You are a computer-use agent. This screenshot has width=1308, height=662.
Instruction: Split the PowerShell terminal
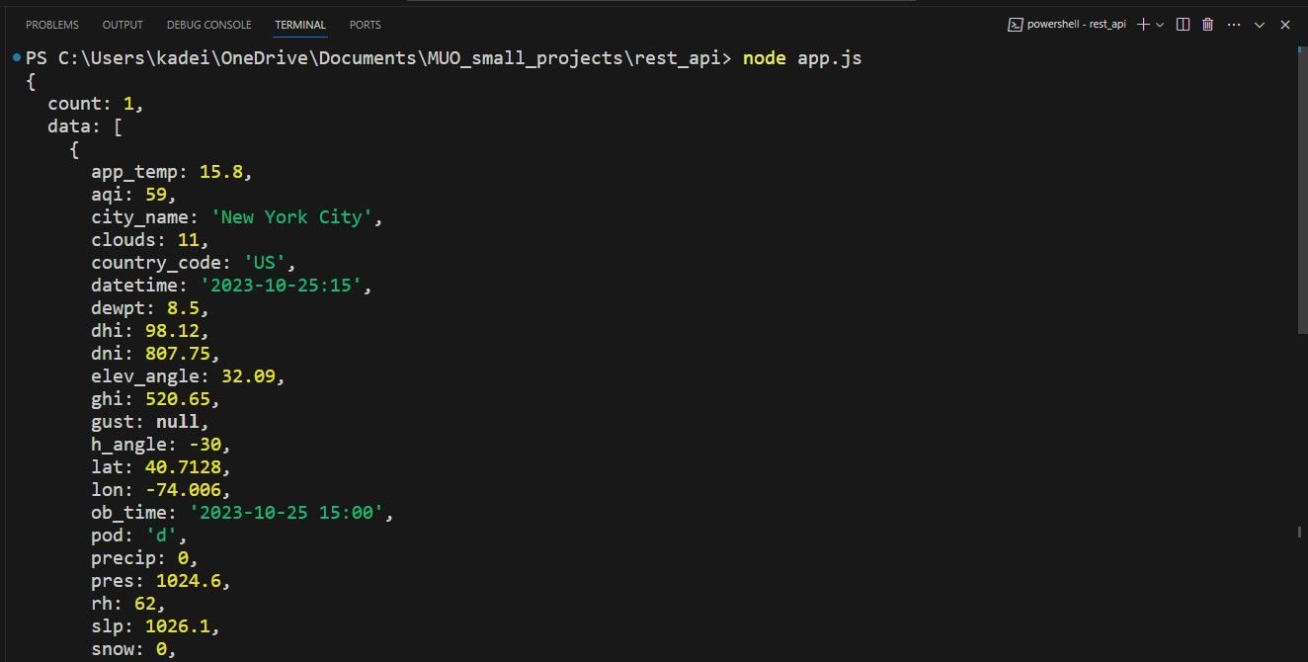[x=1184, y=24]
